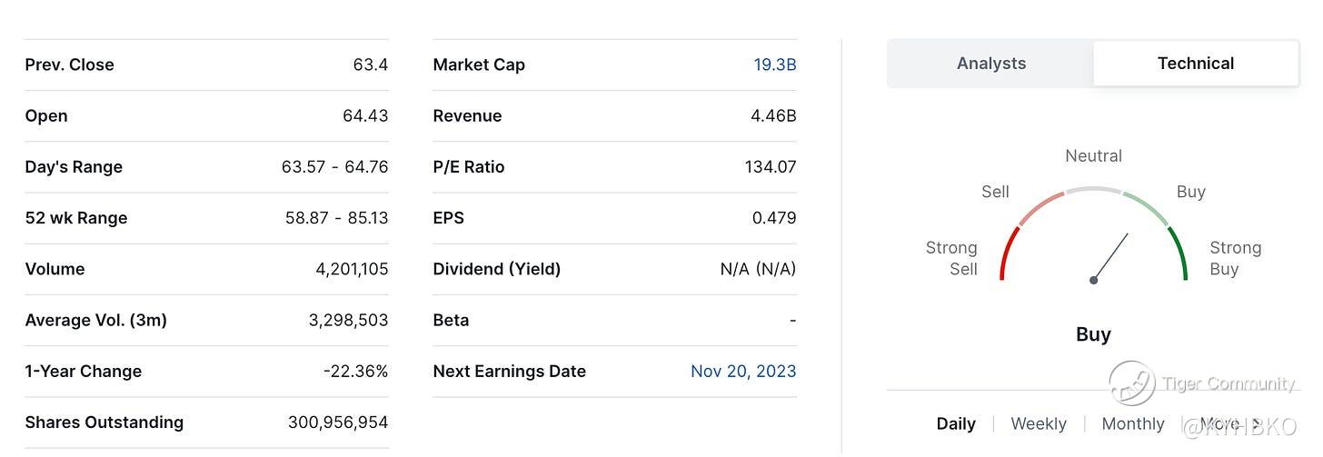Click the Shares Outstanding value 300,956,954
The width and height of the screenshot is (1323, 457).
pos(338,422)
